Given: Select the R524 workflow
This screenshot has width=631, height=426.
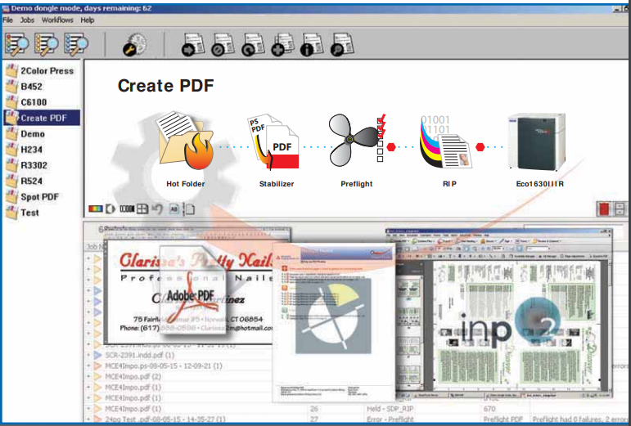Looking at the screenshot, I should pyautogui.click(x=25, y=181).
